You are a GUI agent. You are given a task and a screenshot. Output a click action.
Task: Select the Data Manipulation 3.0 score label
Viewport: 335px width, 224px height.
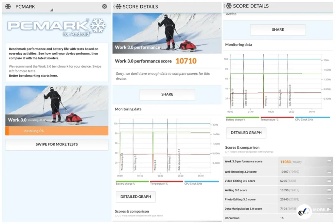tap(243, 209)
